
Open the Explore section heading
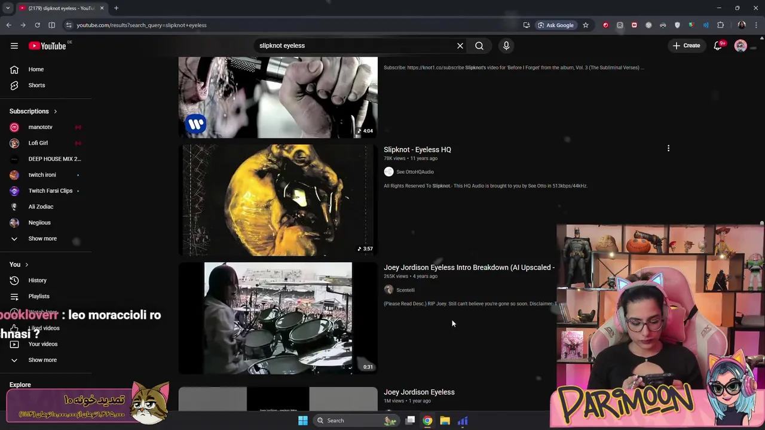click(20, 385)
